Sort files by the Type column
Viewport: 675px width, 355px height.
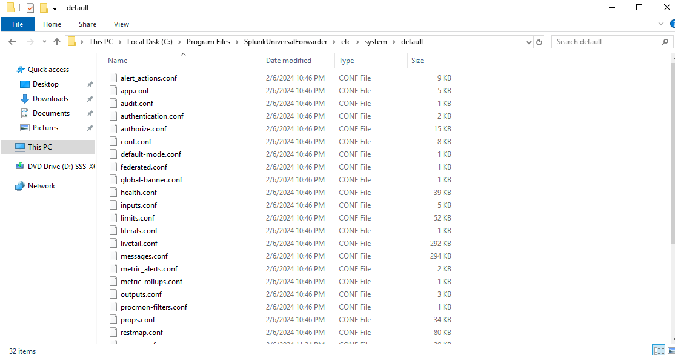point(347,61)
